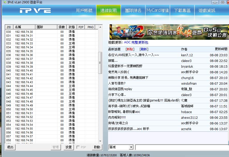229x157 pixels.
Task: Maximize the IPvE window
Action: 222,2
